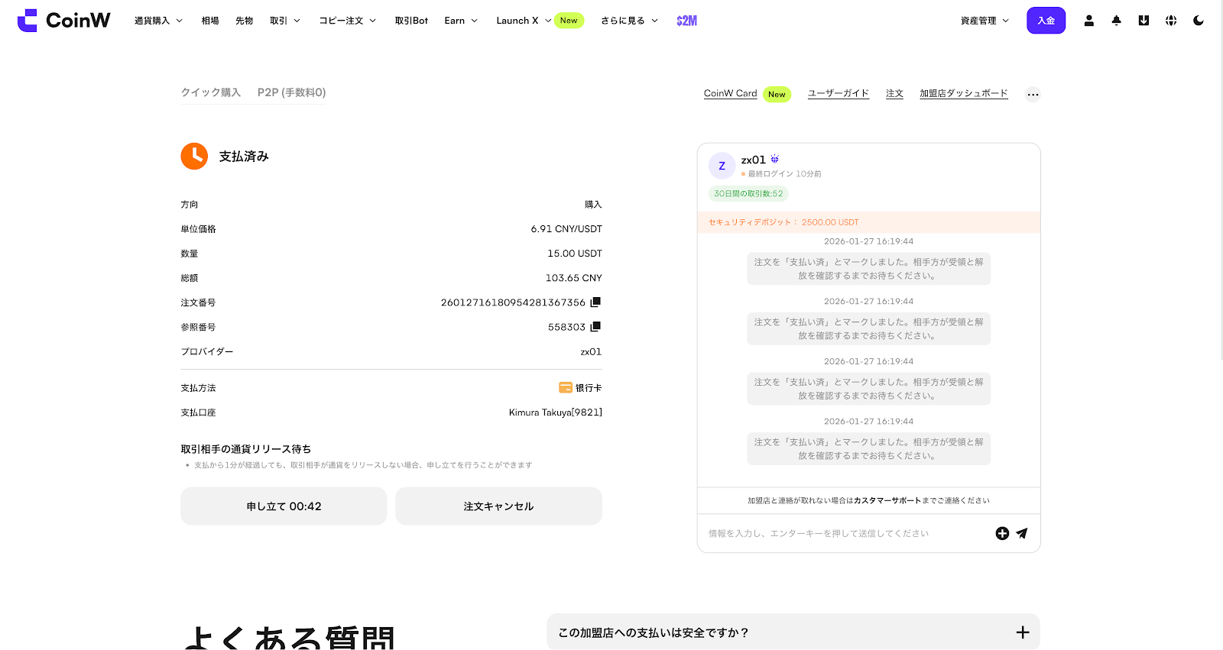
Task: Open the language globe icon
Action: pyautogui.click(x=1171, y=21)
